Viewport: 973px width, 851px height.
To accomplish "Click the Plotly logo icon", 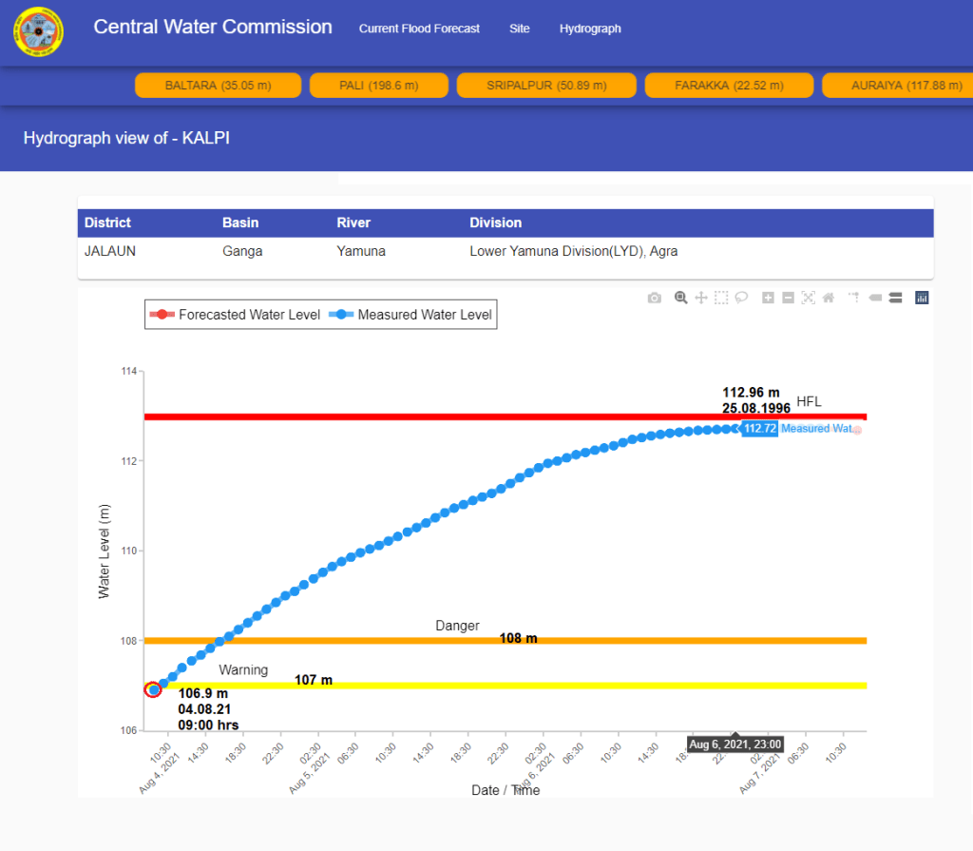I will coord(921,298).
